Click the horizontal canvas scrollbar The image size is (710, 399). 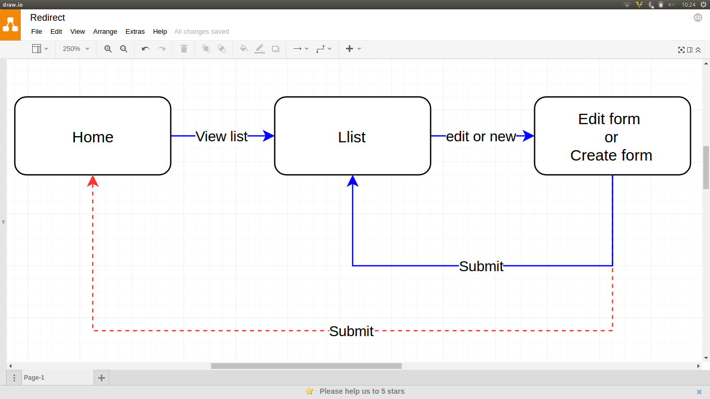[x=306, y=366]
